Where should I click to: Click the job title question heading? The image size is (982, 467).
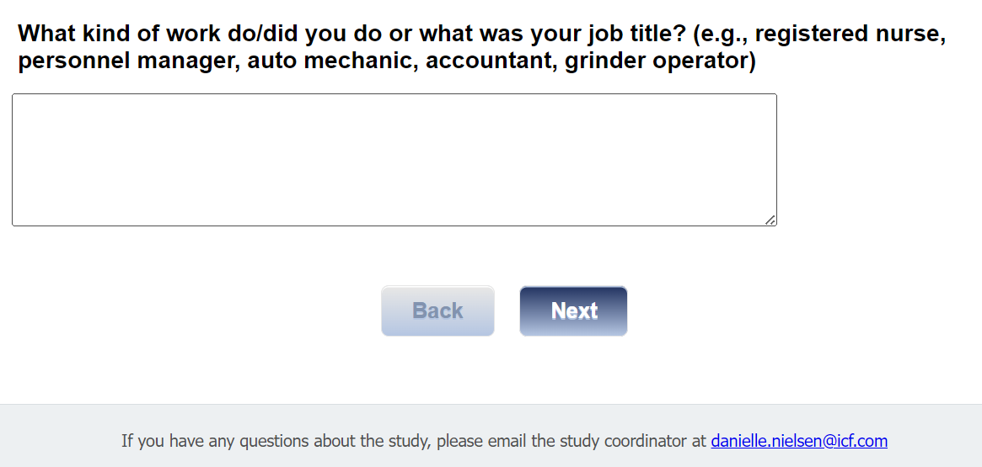481,47
